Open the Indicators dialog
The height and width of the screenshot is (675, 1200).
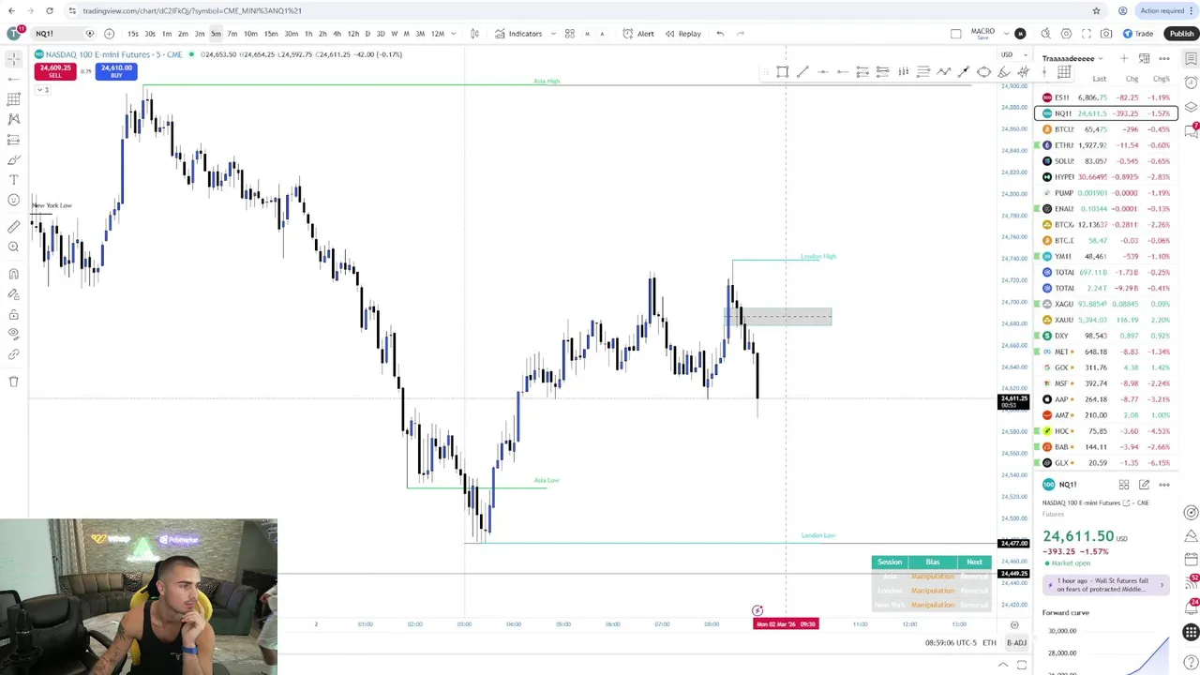click(518, 34)
